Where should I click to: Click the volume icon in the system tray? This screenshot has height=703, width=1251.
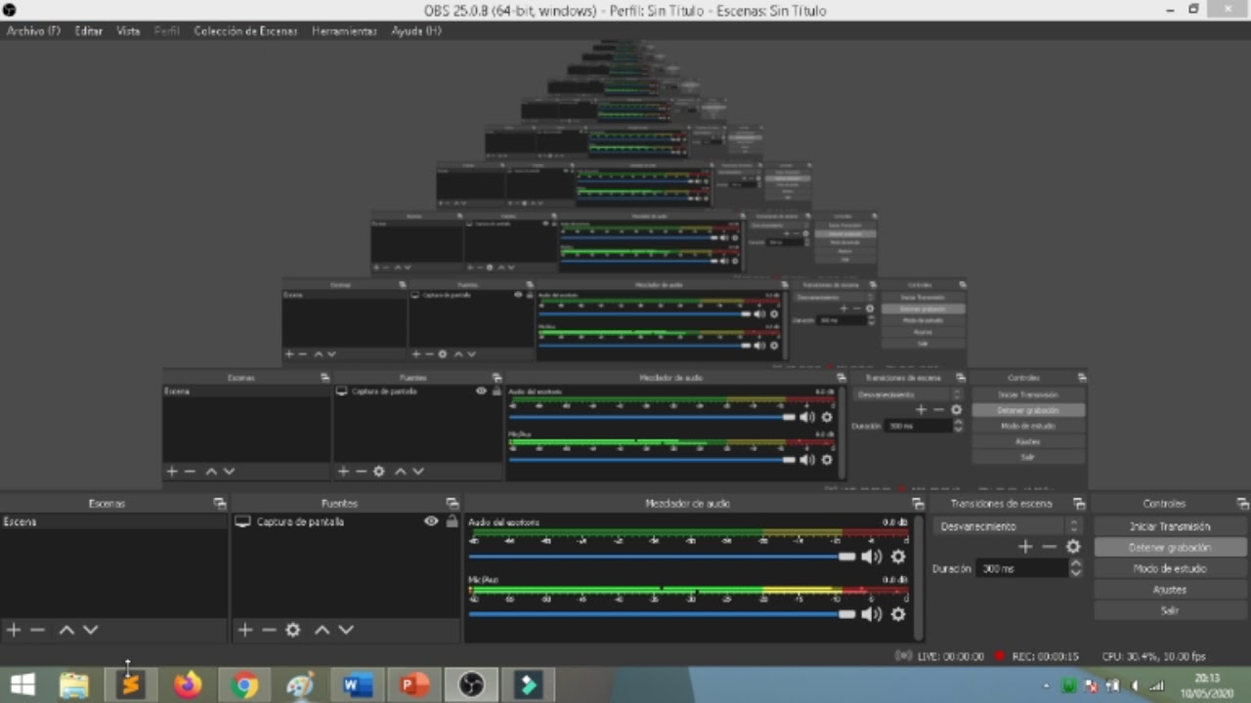(x=1135, y=685)
